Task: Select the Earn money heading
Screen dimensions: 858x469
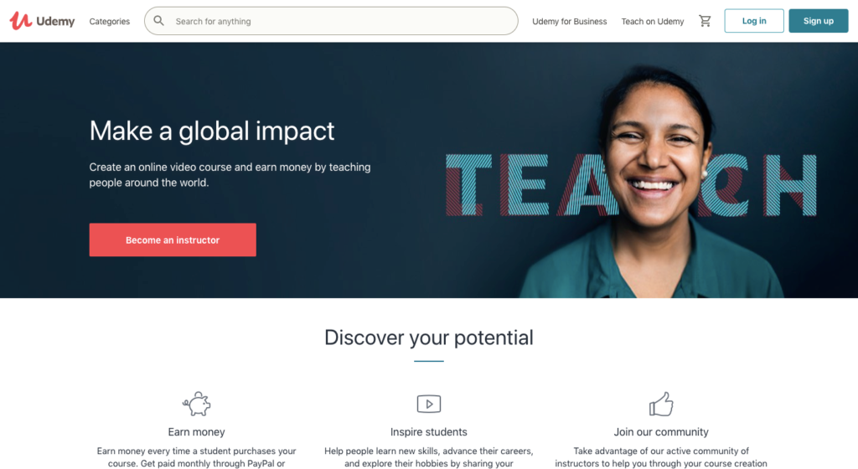Action: [x=196, y=432]
